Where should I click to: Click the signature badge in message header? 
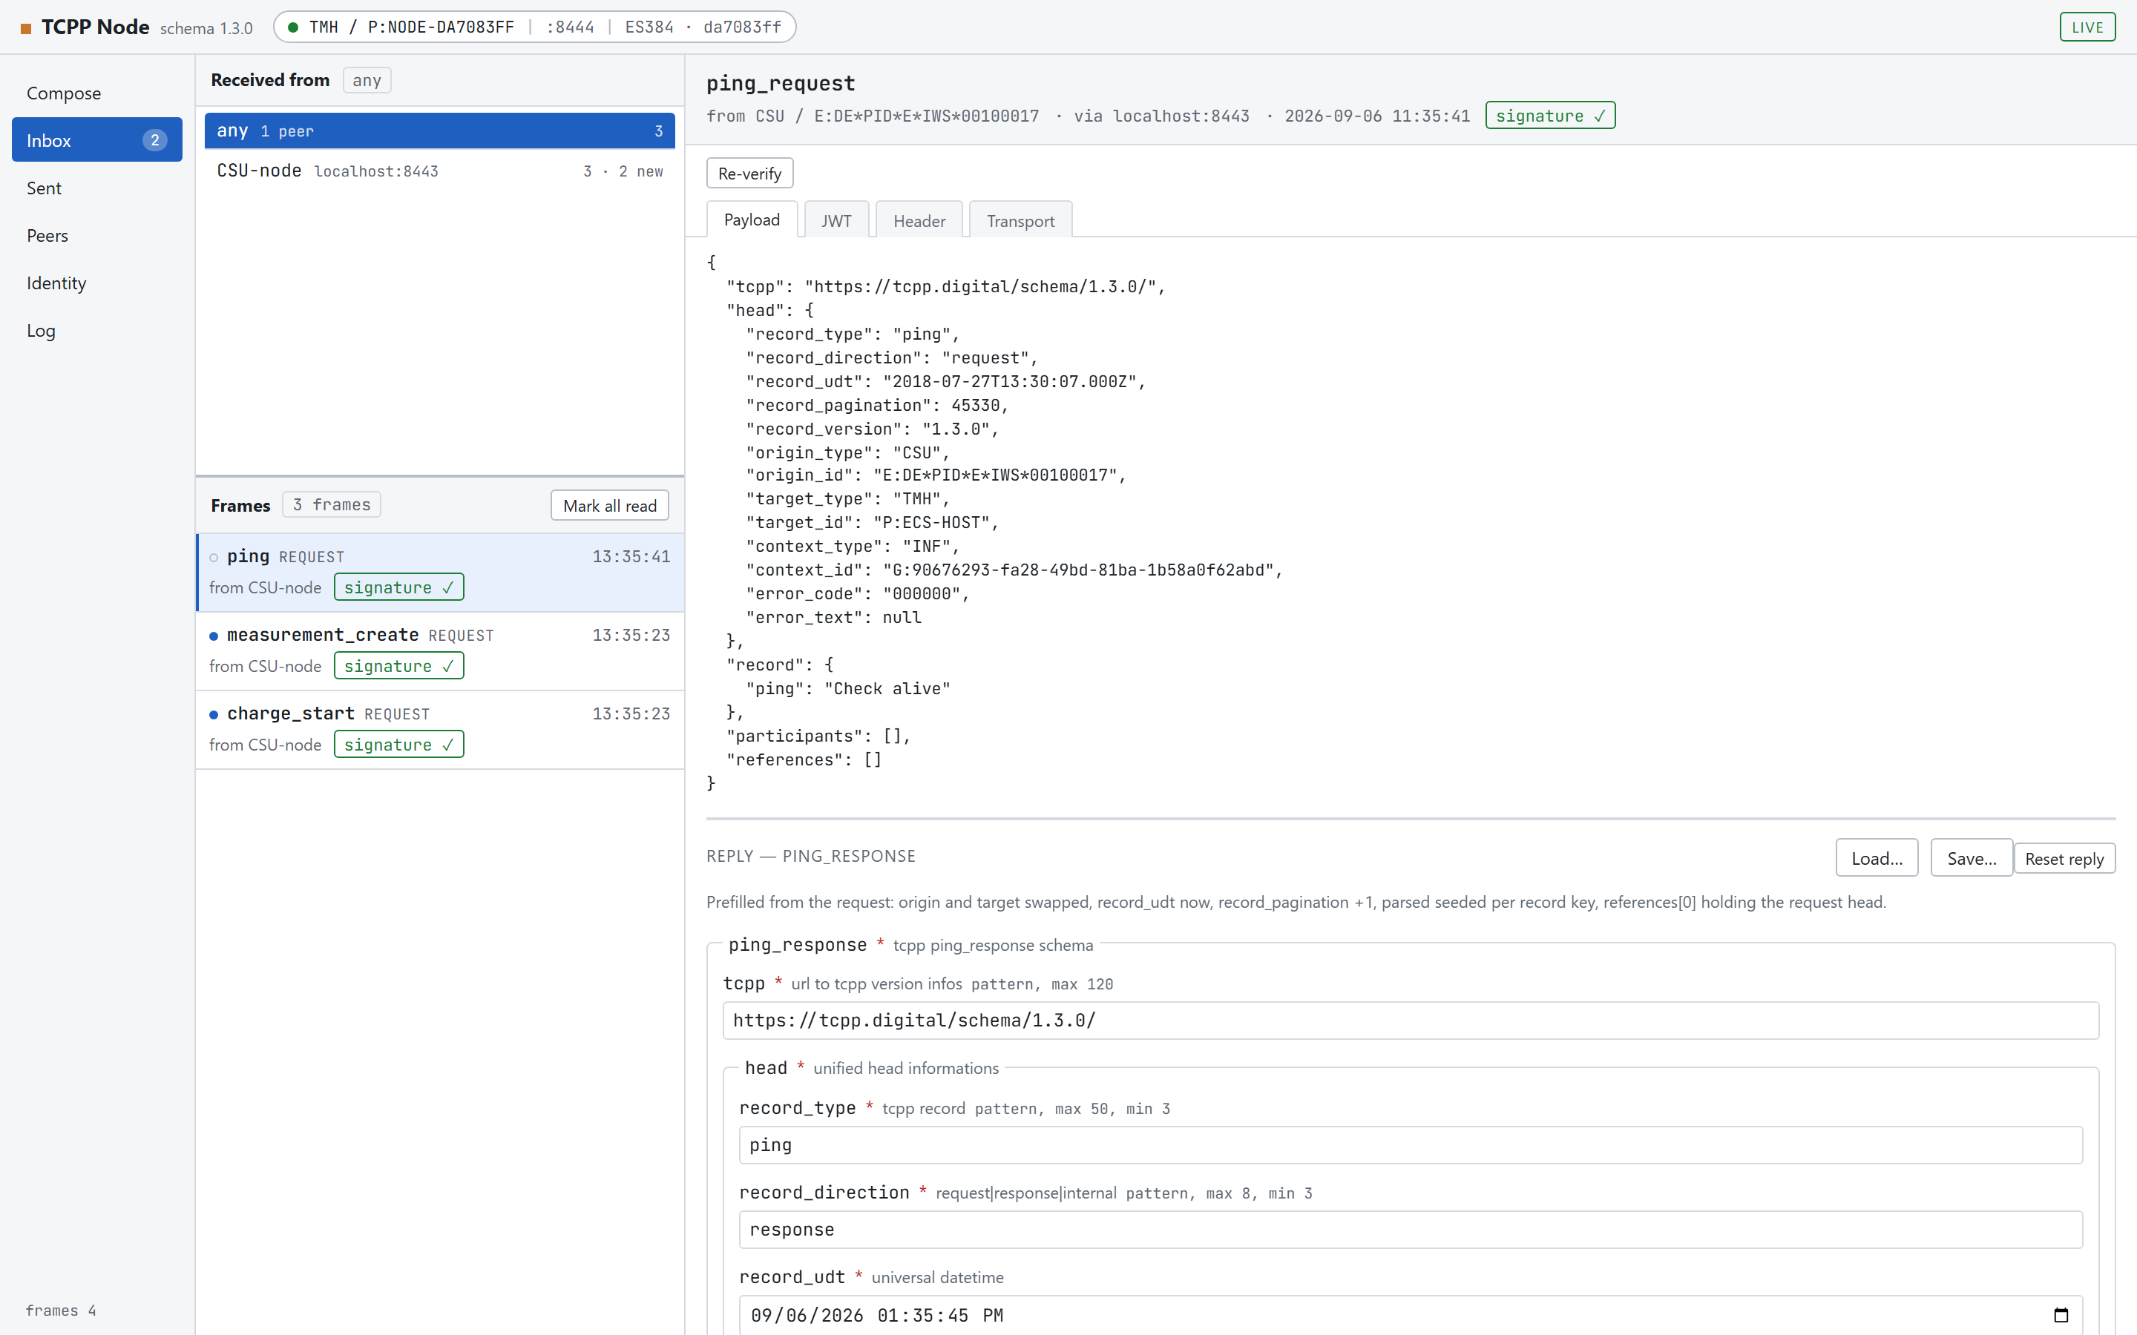tap(1550, 116)
